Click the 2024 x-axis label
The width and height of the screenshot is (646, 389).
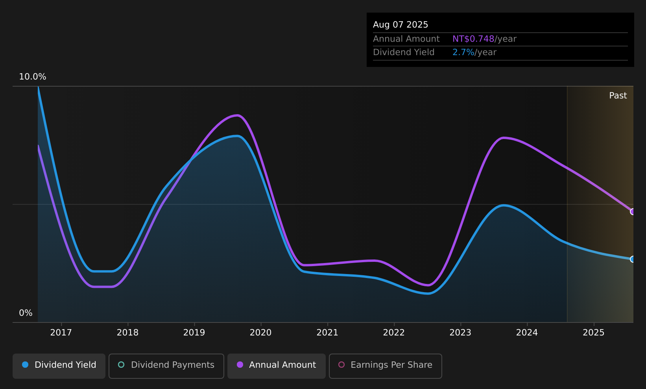(527, 333)
